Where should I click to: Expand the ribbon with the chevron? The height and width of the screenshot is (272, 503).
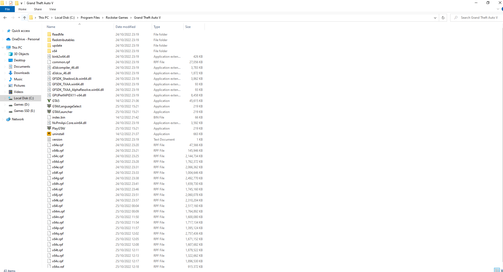(x=498, y=9)
